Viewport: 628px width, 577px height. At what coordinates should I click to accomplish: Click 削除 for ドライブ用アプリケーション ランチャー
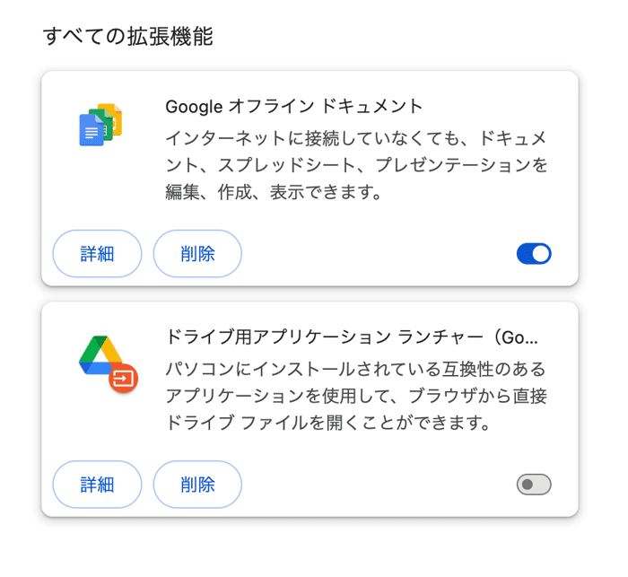(197, 485)
